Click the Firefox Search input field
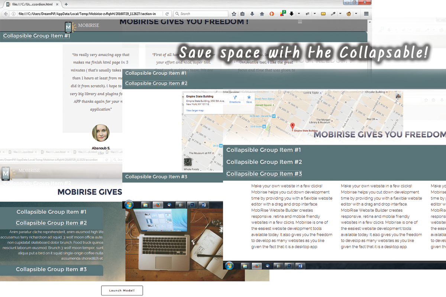The width and height of the screenshot is (446, 297). coord(203,14)
